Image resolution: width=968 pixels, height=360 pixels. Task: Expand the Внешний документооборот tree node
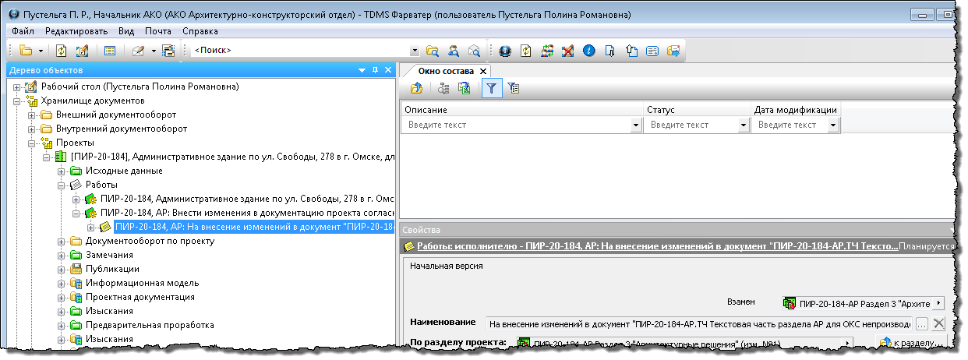coord(32,115)
